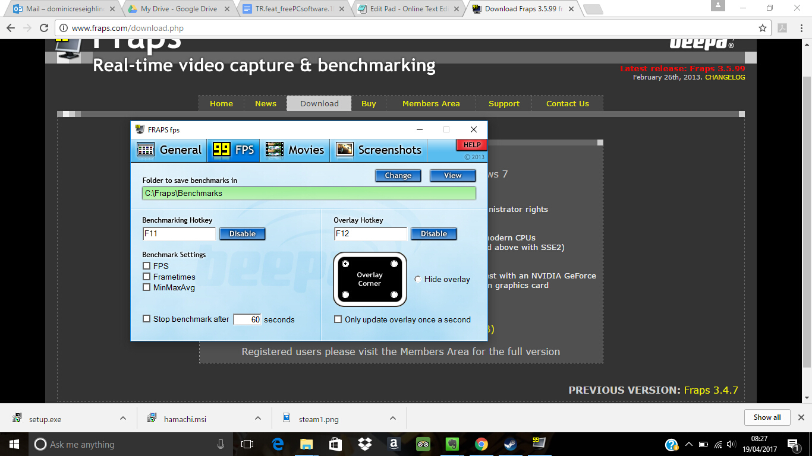Open File Explorer from the taskbar

[307, 444]
